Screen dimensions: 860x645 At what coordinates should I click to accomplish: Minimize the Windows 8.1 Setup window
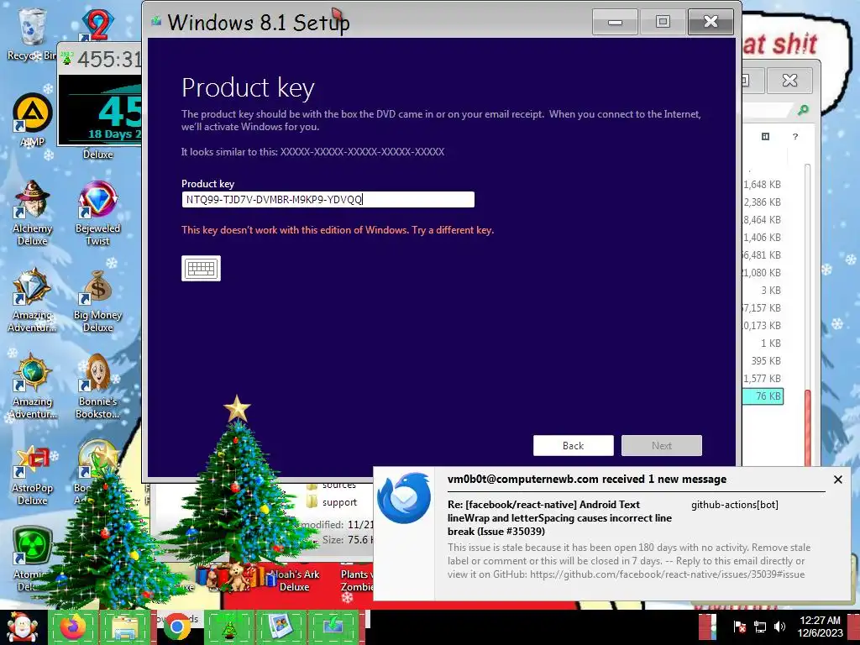tap(615, 22)
